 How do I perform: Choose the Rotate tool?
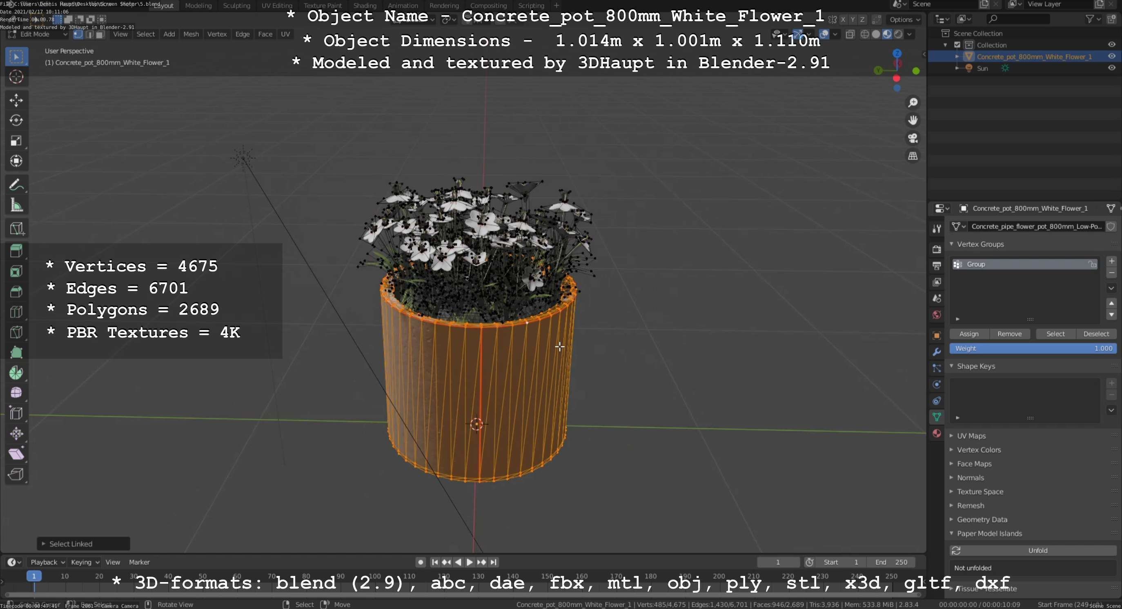[17, 120]
